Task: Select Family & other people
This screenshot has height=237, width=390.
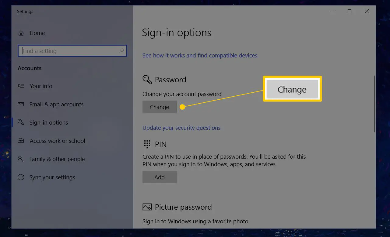Action: (x=57, y=159)
